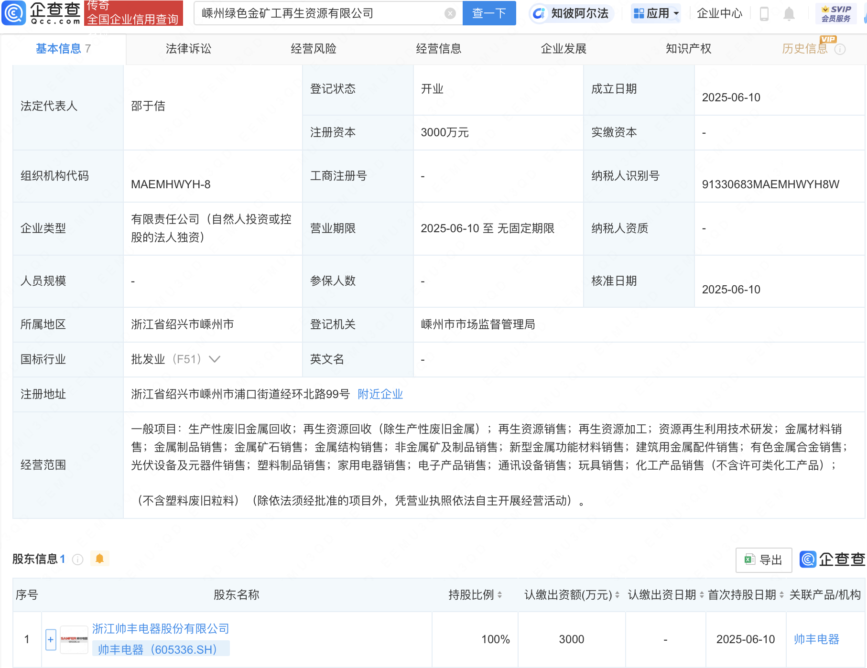Open legal representative 邵于佶
Screen dimensions: 867x668
(148, 106)
